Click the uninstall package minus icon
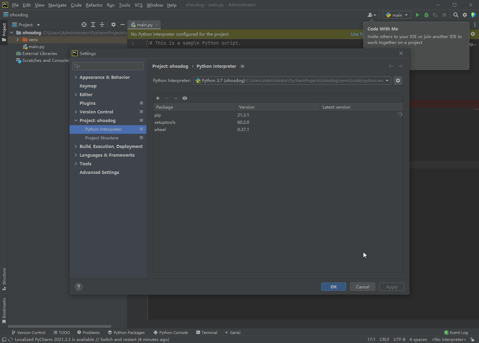Image resolution: width=479 pixels, height=343 pixels. [167, 98]
